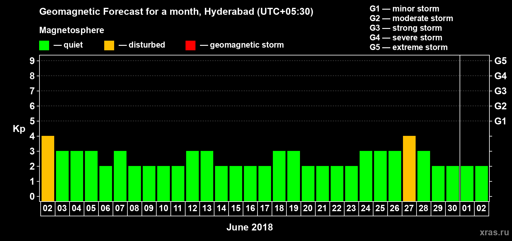Click the 'disturbed' legend label text
512x241 pixels.
click(147, 45)
